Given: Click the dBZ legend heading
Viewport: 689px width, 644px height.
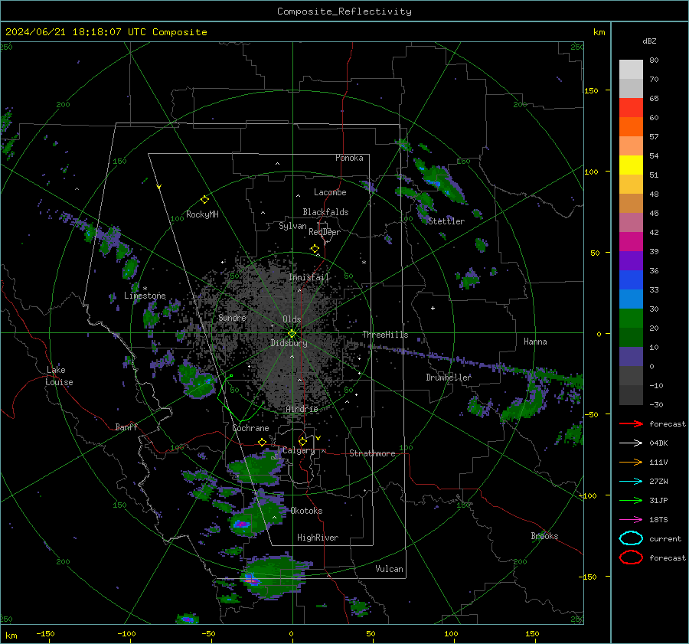Looking at the screenshot, I should point(649,41).
